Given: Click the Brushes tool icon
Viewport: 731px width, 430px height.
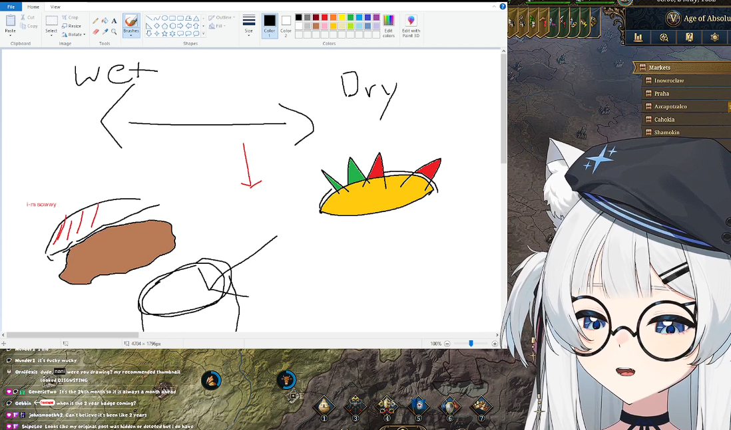Looking at the screenshot, I should 131,21.
